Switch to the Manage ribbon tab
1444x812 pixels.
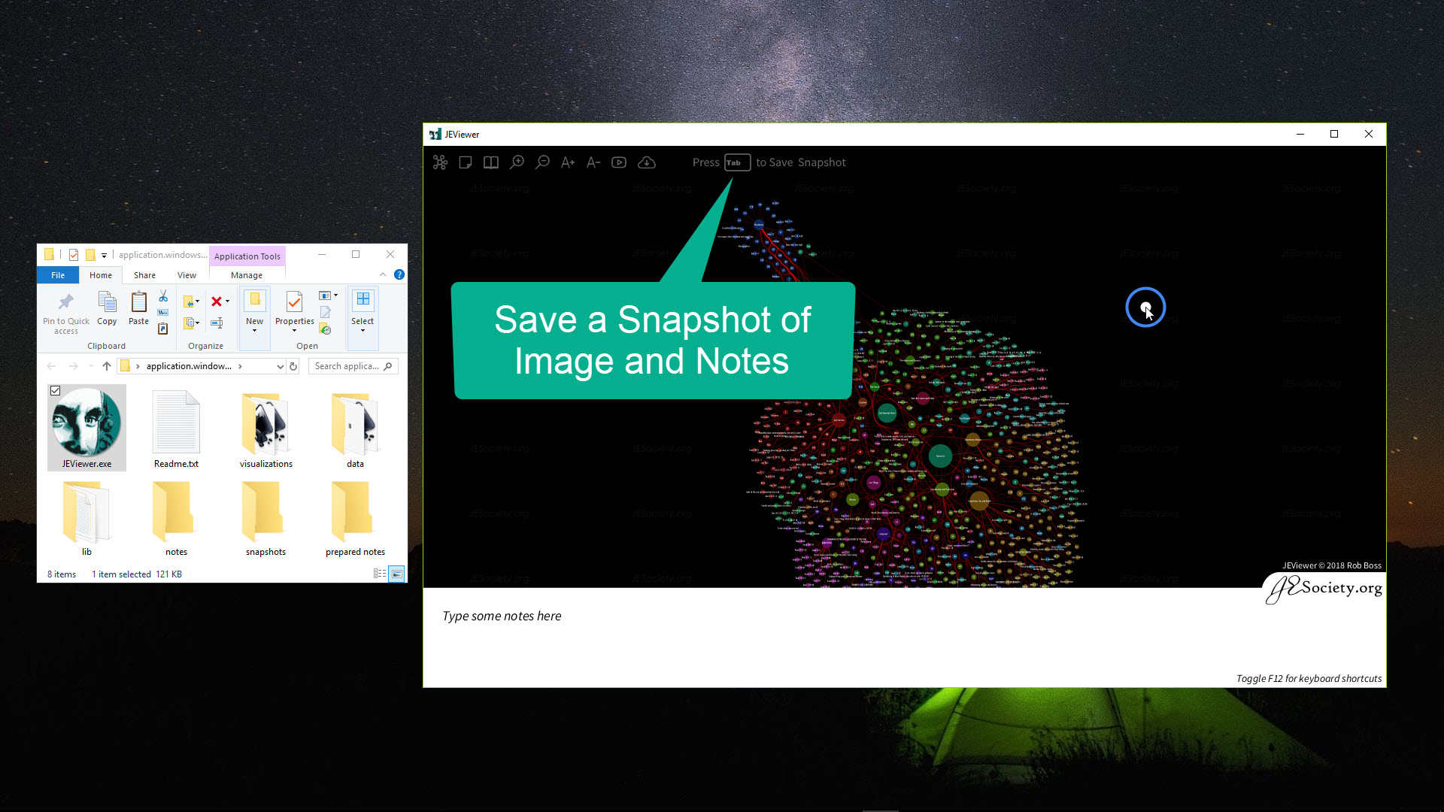[x=247, y=275]
